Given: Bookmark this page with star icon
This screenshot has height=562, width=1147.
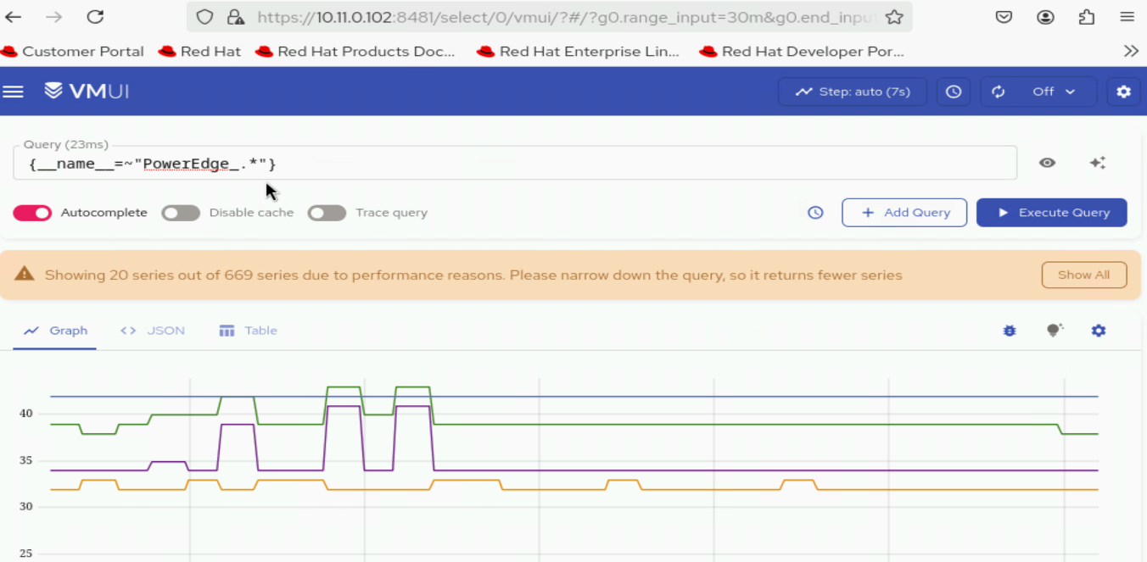Looking at the screenshot, I should coord(893,17).
